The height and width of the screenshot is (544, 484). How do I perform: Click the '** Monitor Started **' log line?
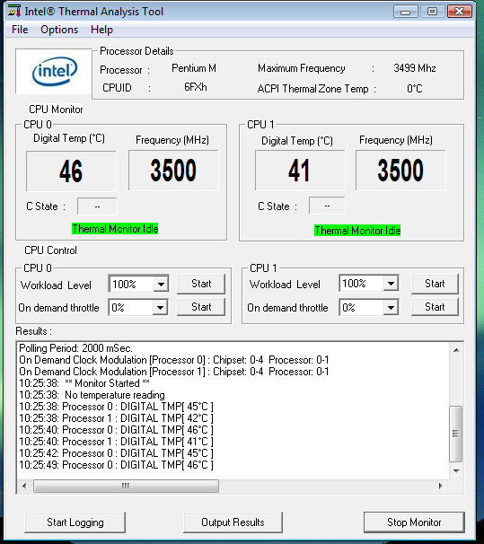(84, 383)
